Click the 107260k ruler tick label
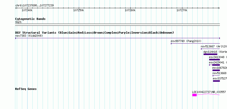 (130, 10)
